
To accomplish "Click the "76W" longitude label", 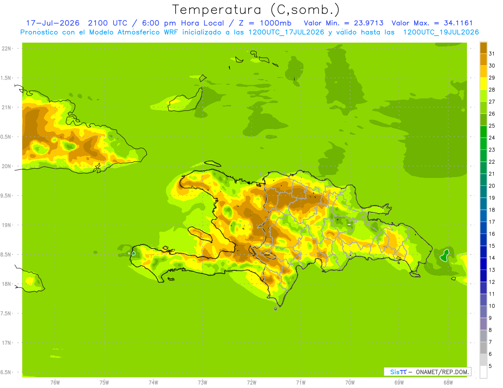I will 55,383.
